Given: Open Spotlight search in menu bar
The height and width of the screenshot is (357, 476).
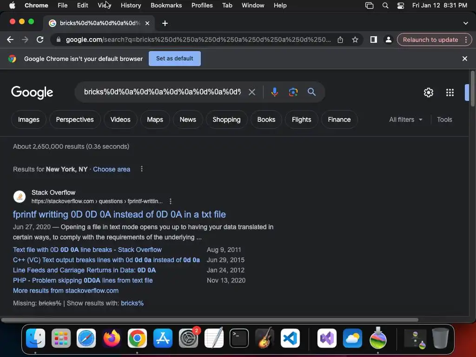Looking at the screenshot, I should click(385, 6).
